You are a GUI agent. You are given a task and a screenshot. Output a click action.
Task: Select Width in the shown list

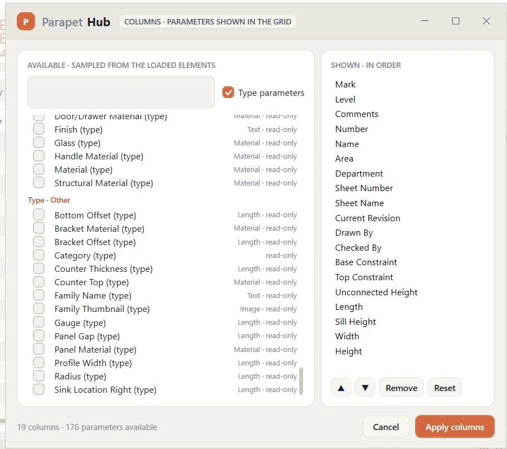pos(347,336)
